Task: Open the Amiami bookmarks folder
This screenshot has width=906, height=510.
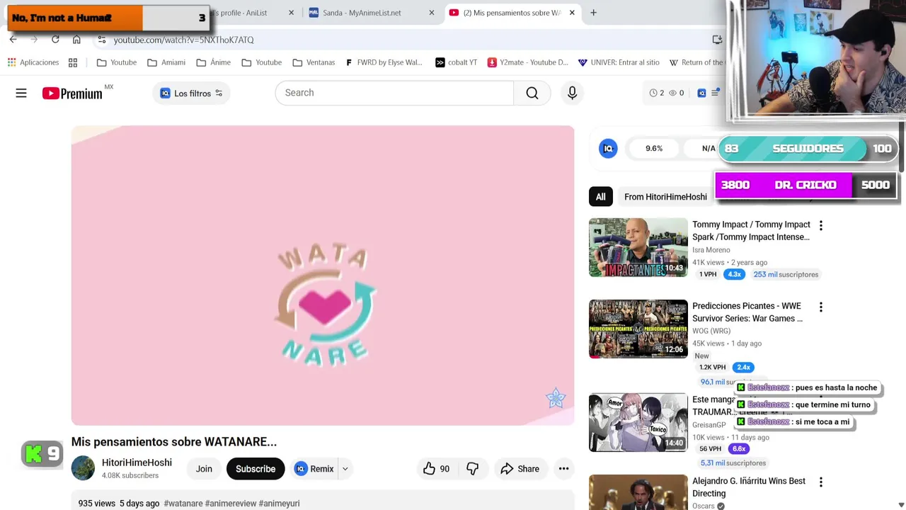Action: 166,62
